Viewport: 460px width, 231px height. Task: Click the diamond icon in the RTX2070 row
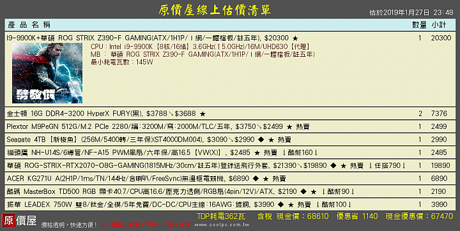coord(333,166)
